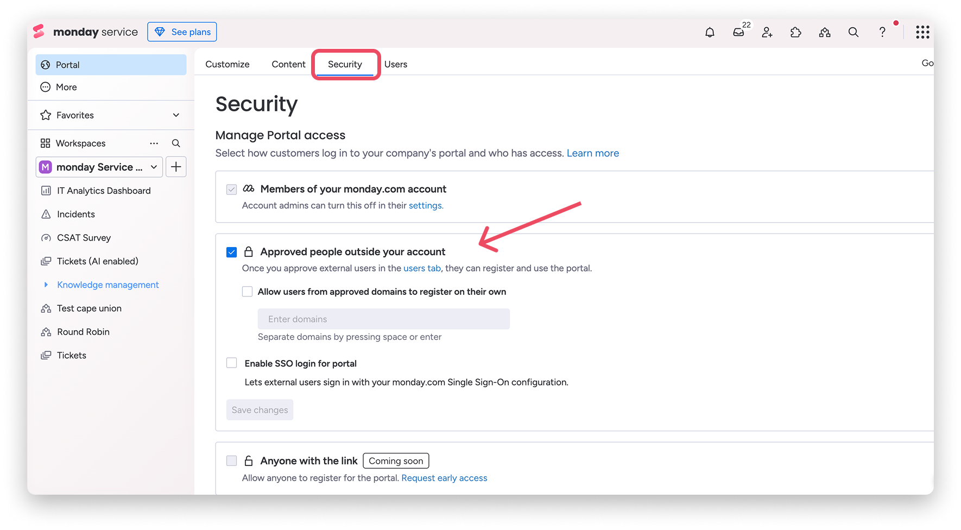Open the products switcher grid icon
961x530 pixels.
pos(922,32)
